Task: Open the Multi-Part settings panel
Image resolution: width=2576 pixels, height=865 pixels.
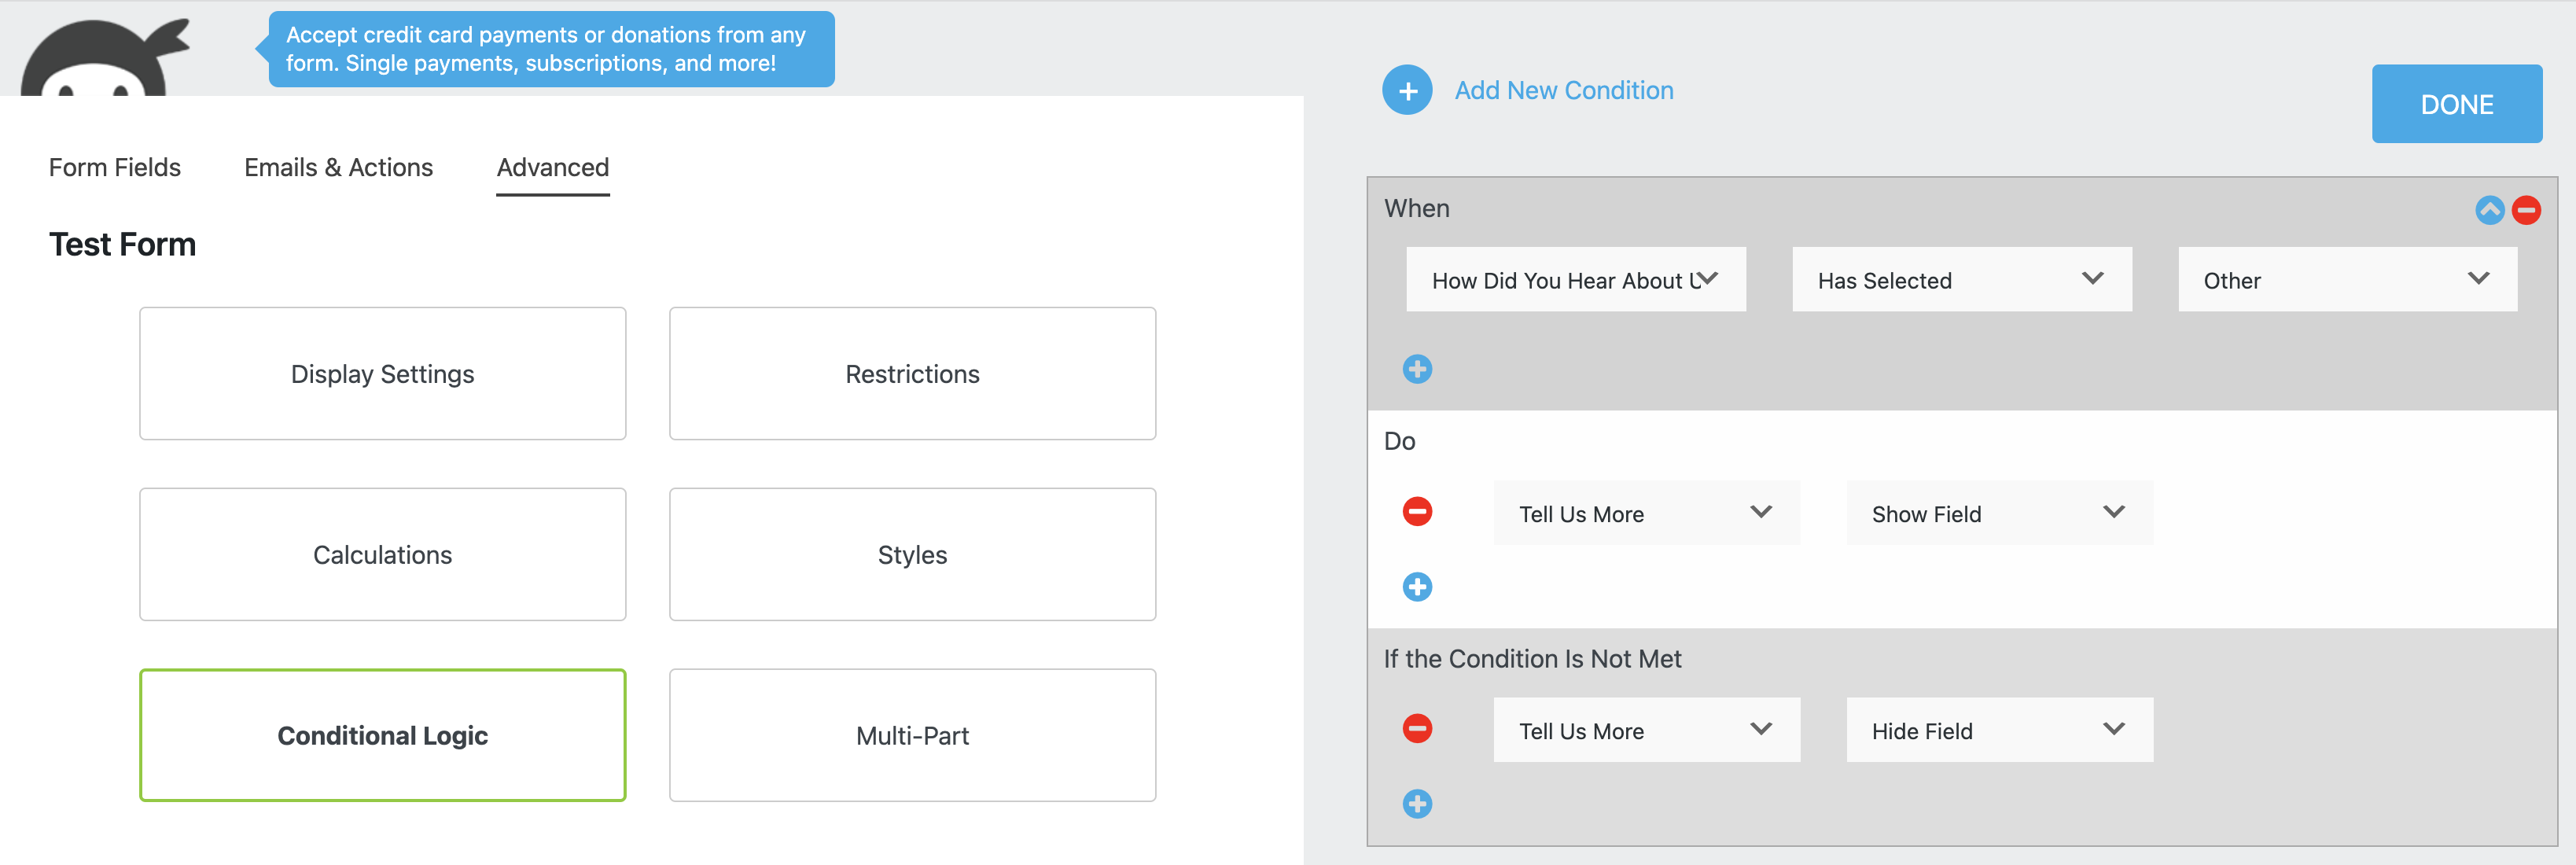Action: pyautogui.click(x=911, y=735)
